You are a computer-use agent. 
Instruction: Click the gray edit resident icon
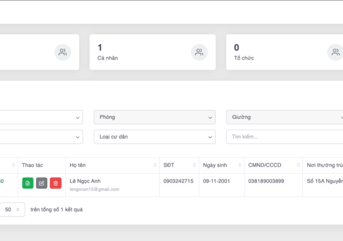(x=42, y=183)
